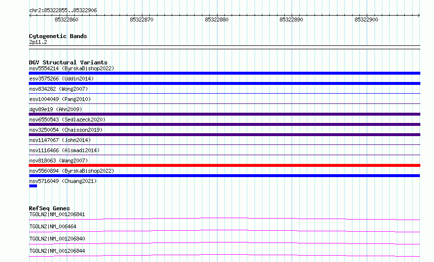
Task: Select the nsv6550543 (Sedlazeck2020) variant label
Action: [67, 120]
